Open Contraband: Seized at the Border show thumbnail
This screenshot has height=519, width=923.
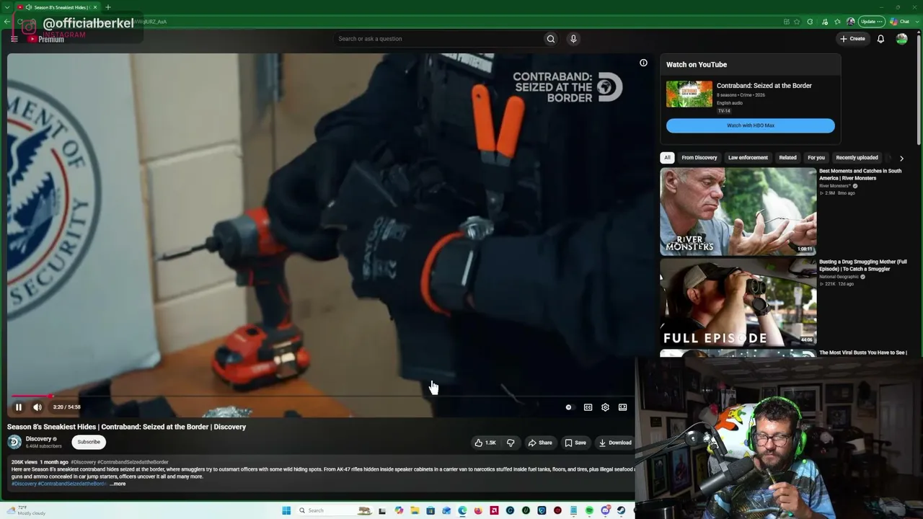(x=689, y=94)
